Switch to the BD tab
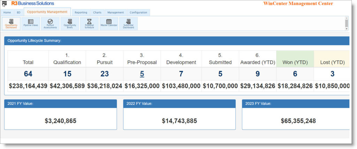 (19, 13)
